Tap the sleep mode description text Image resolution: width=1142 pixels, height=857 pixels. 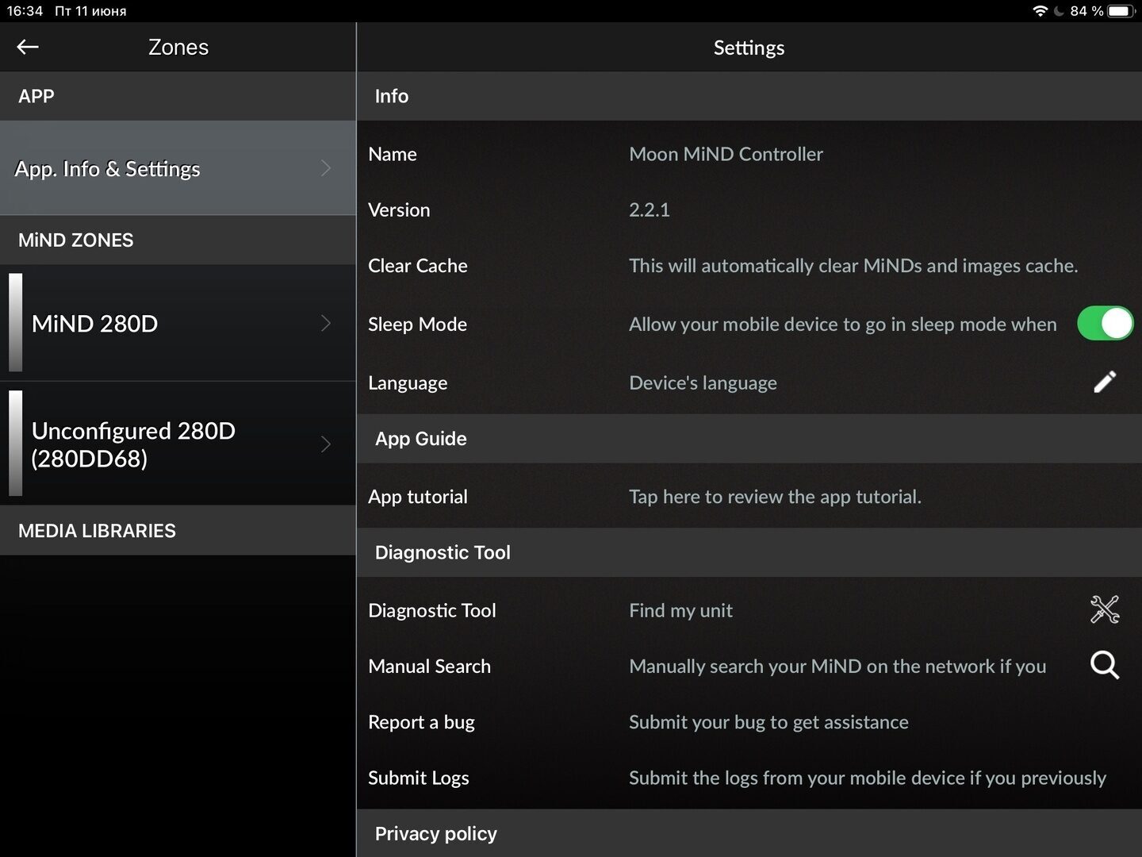click(843, 325)
